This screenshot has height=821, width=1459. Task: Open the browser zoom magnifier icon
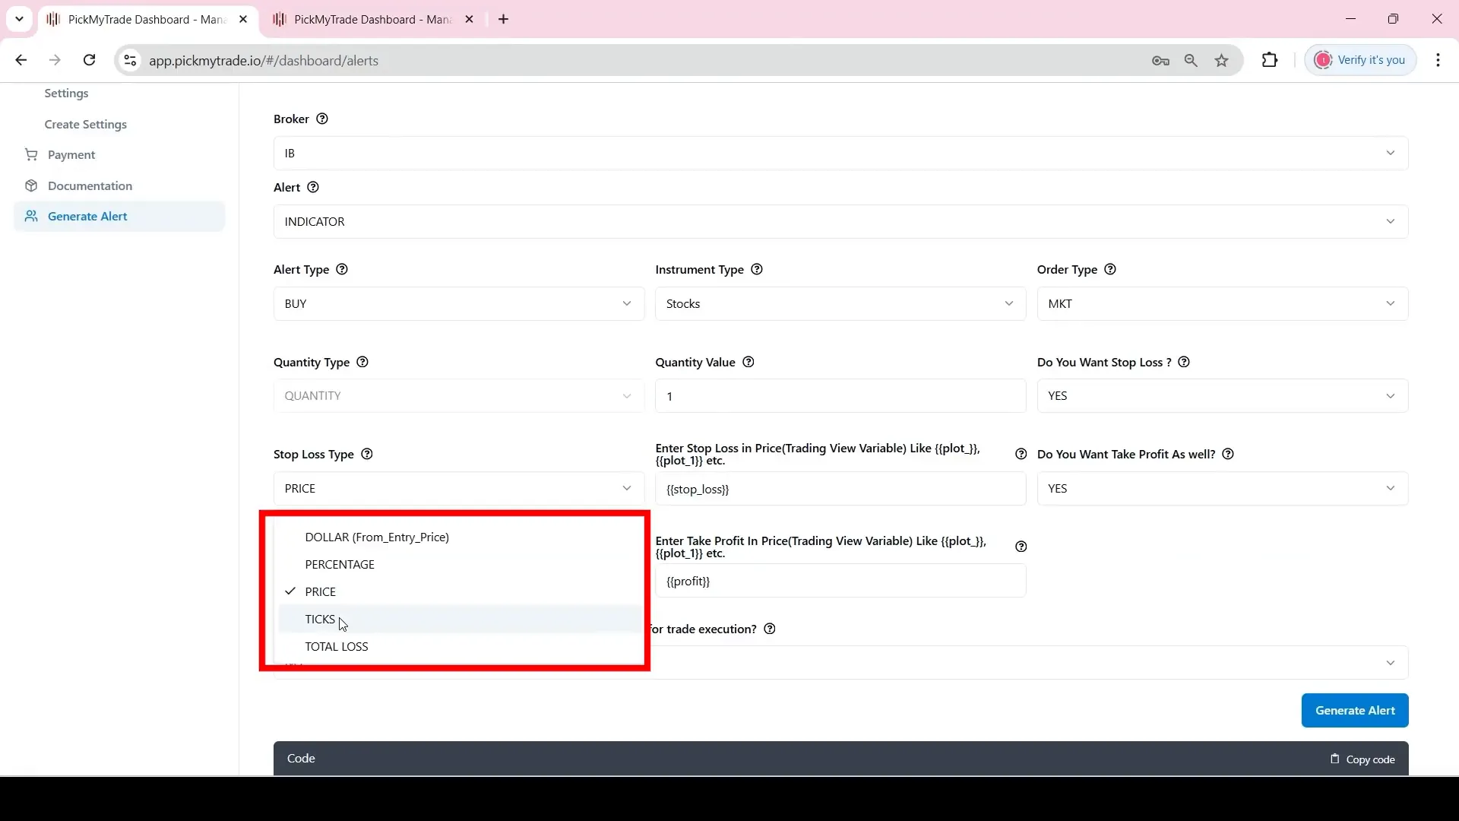tap(1191, 61)
